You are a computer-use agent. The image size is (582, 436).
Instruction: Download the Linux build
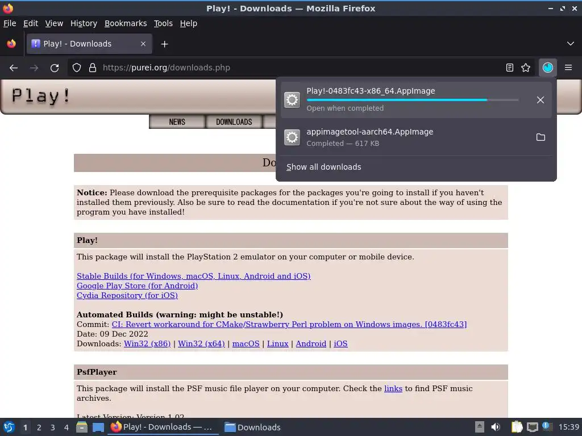click(x=277, y=343)
